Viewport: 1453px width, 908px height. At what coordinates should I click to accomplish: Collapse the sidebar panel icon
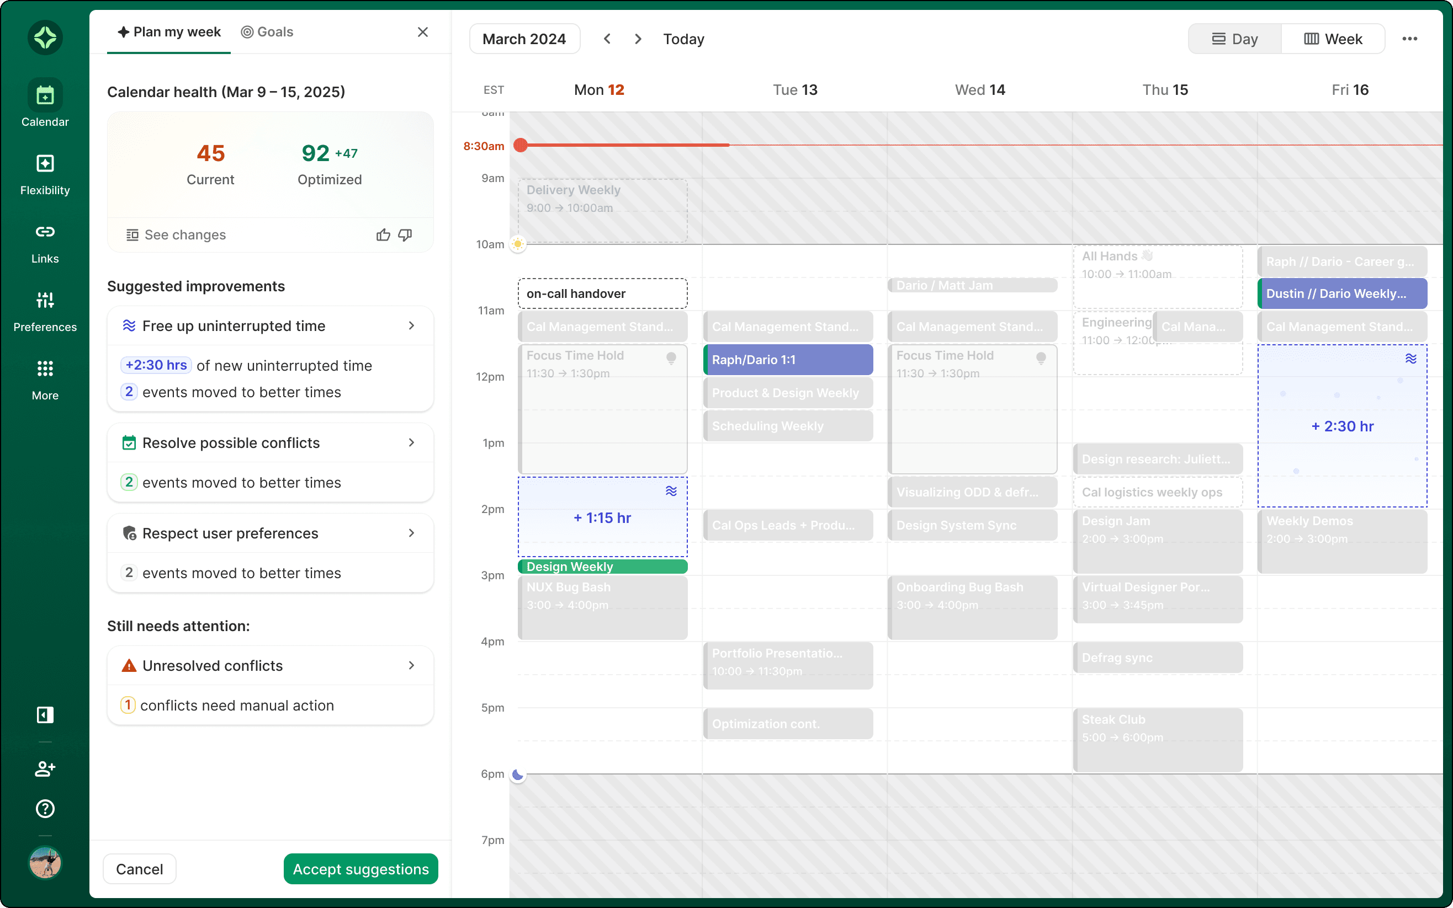(45, 714)
